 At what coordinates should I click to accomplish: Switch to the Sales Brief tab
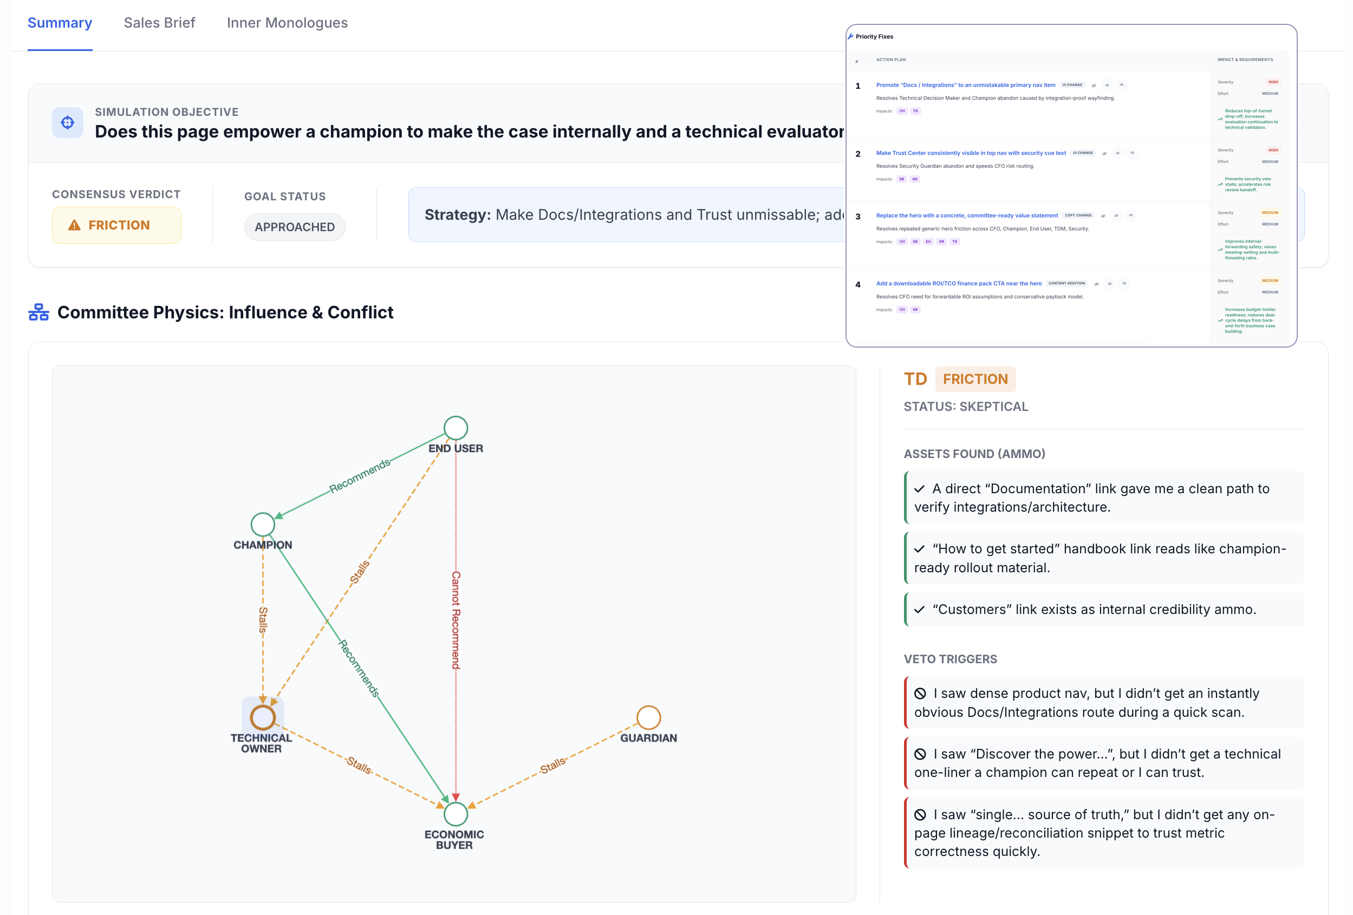pos(159,23)
